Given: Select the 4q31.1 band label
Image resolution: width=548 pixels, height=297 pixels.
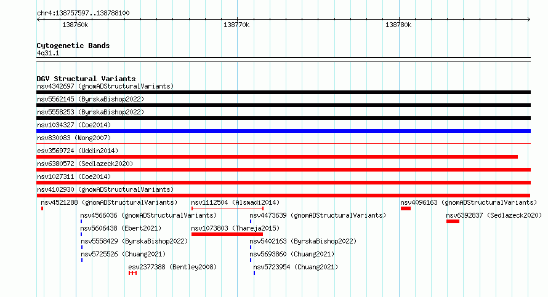Looking at the screenshot, I should tap(48, 53).
